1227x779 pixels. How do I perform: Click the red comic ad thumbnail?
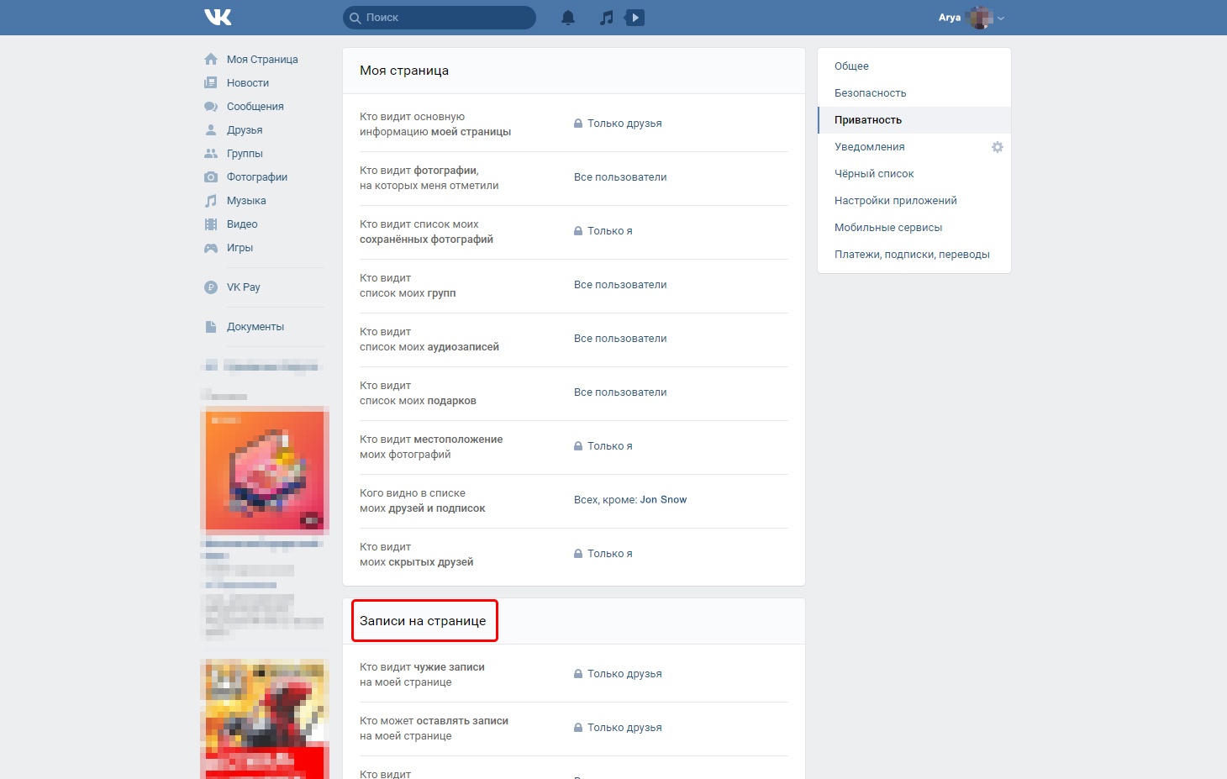(265, 719)
